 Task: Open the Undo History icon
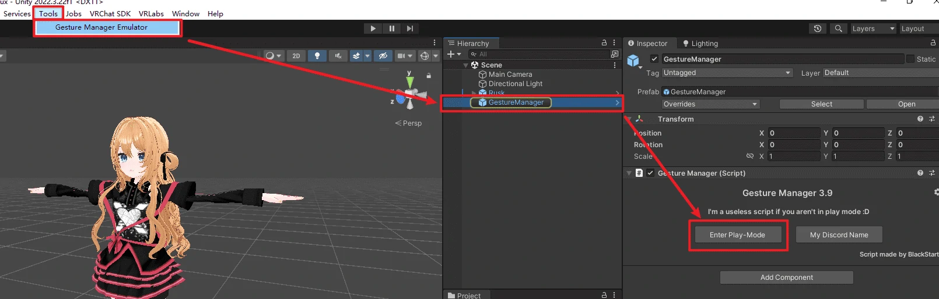coord(818,29)
